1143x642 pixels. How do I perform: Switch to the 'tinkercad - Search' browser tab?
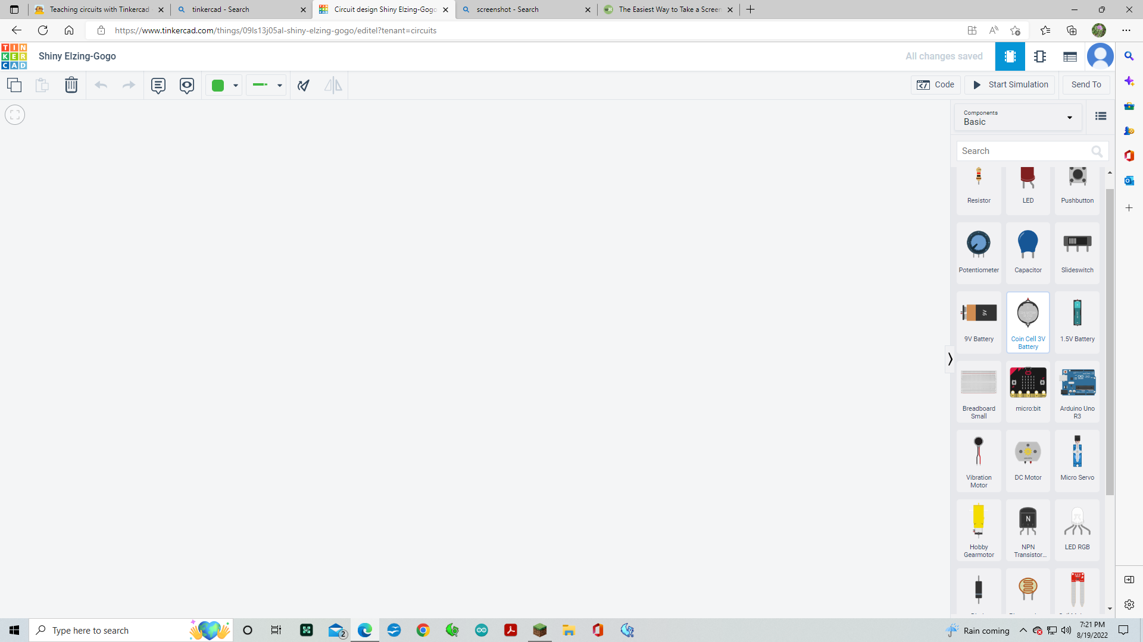[x=237, y=10]
